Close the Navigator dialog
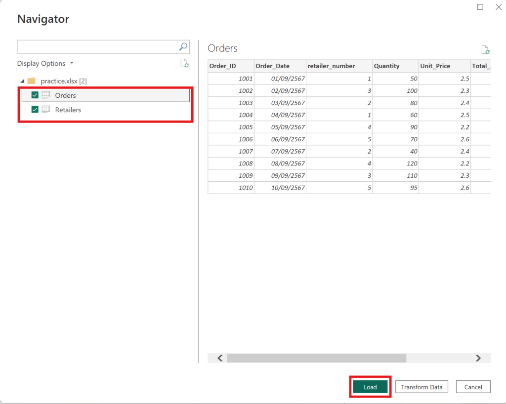The width and height of the screenshot is (506, 404). (499, 7)
